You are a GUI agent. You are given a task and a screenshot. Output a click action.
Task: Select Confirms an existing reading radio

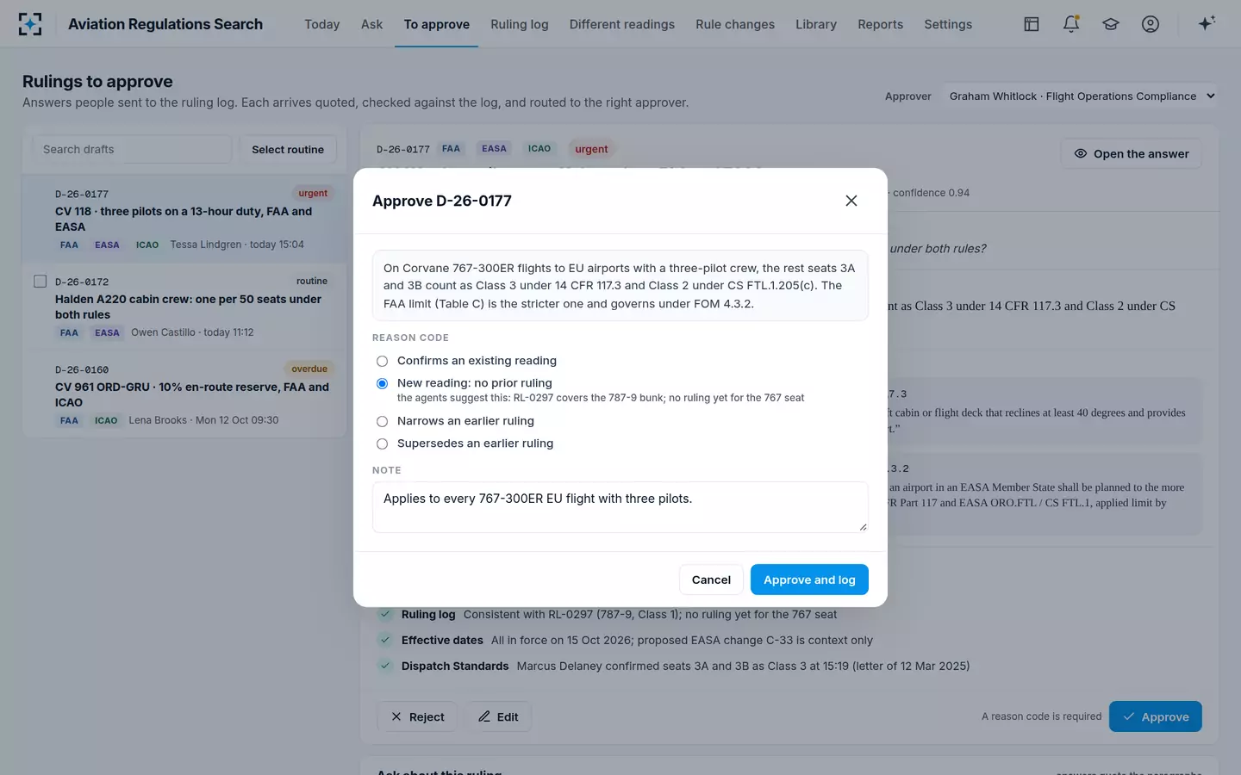coord(382,361)
